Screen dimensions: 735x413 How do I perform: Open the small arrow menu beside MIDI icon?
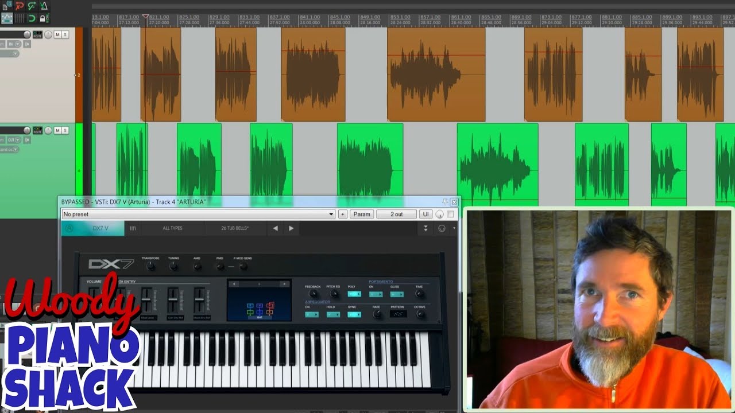(454, 228)
